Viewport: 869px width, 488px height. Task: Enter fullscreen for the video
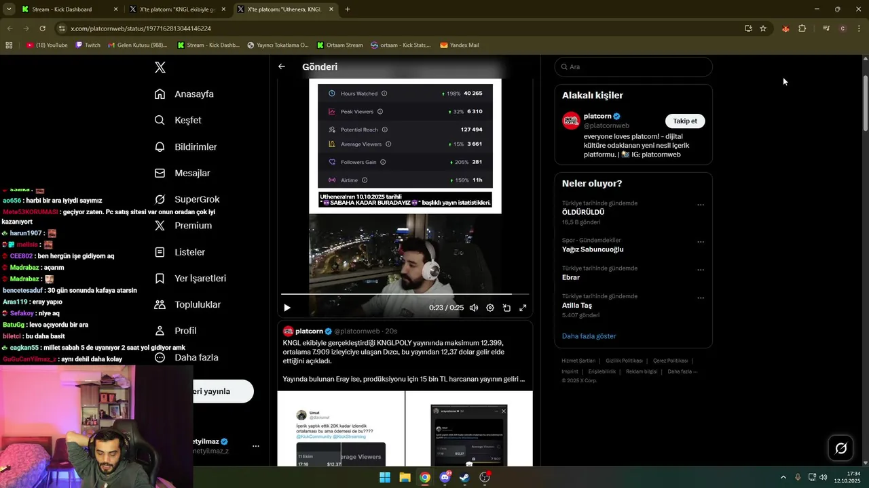(x=523, y=308)
